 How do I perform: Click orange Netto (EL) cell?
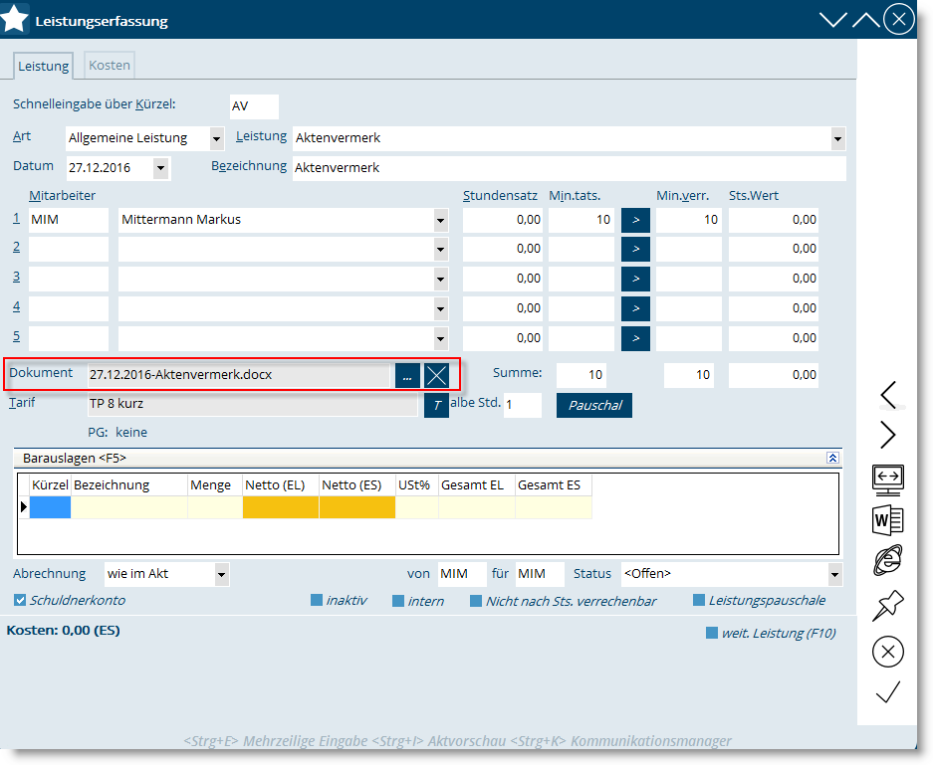(280, 507)
